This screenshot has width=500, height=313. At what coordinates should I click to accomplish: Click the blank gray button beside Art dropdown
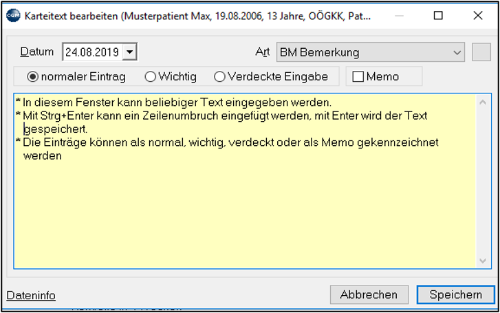tap(481, 52)
